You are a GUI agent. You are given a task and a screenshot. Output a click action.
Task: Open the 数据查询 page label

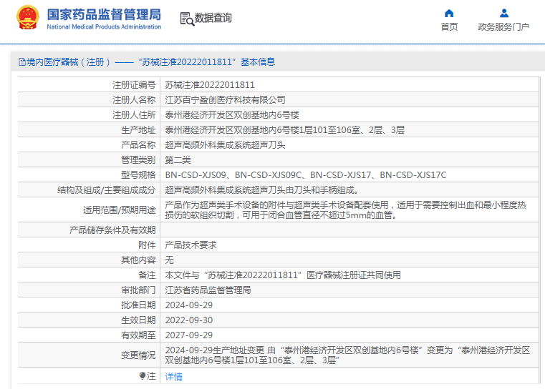213,18
